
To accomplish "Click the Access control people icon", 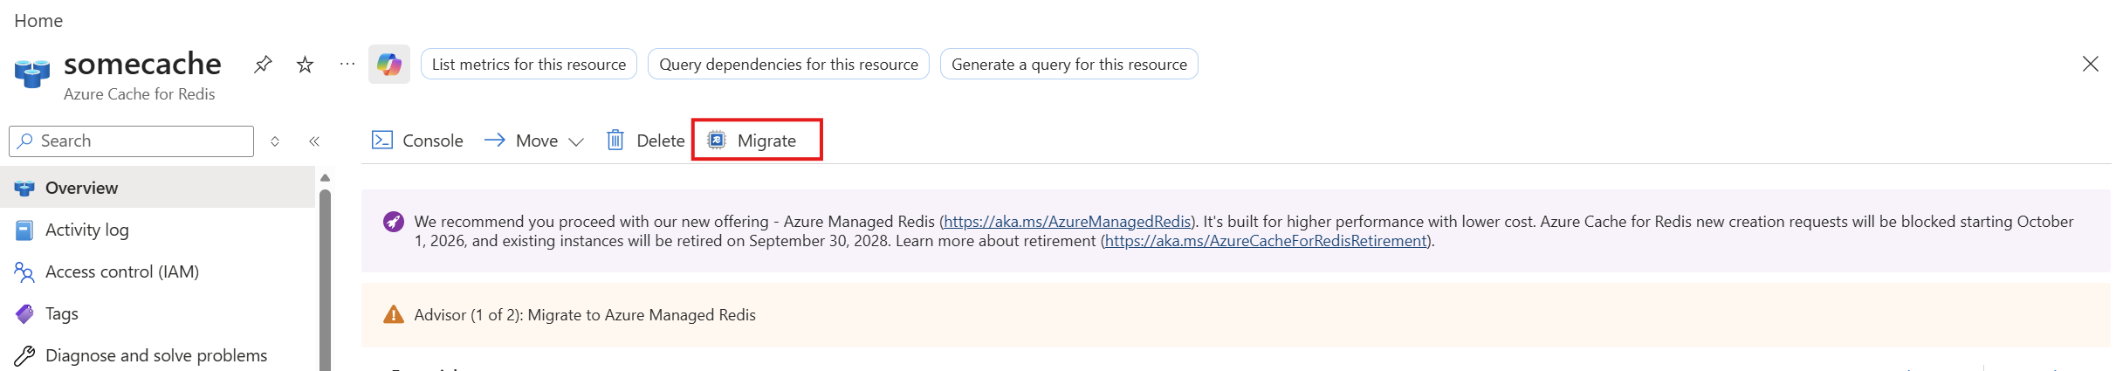I will click(x=24, y=271).
